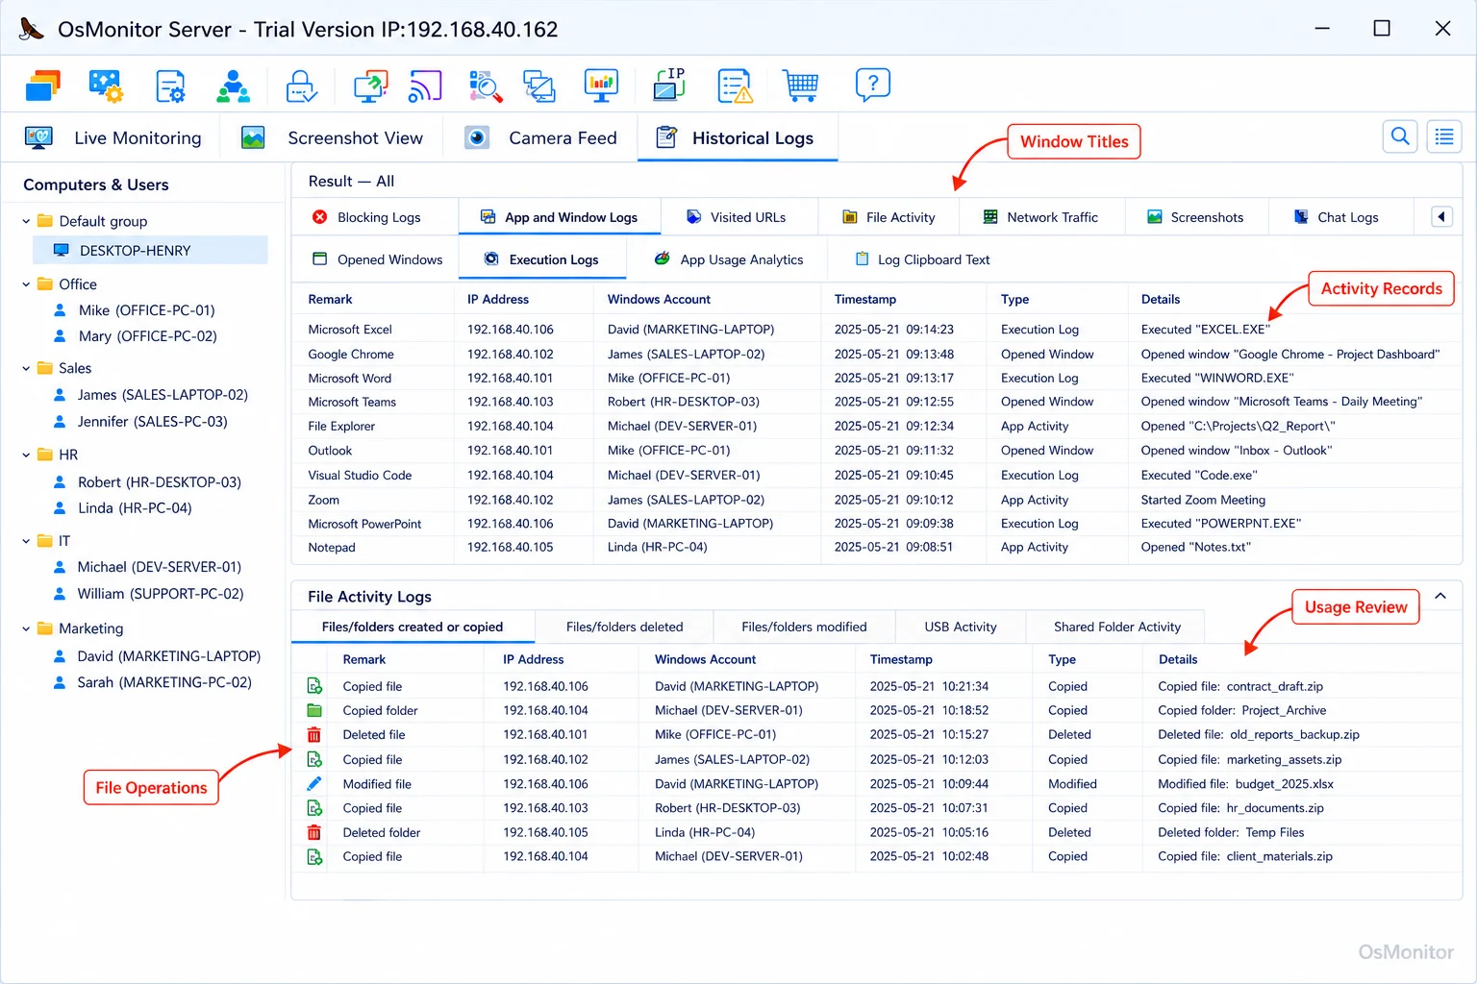Click the IP laptop toolbar icon
1477x984 pixels.
pyautogui.click(x=669, y=85)
